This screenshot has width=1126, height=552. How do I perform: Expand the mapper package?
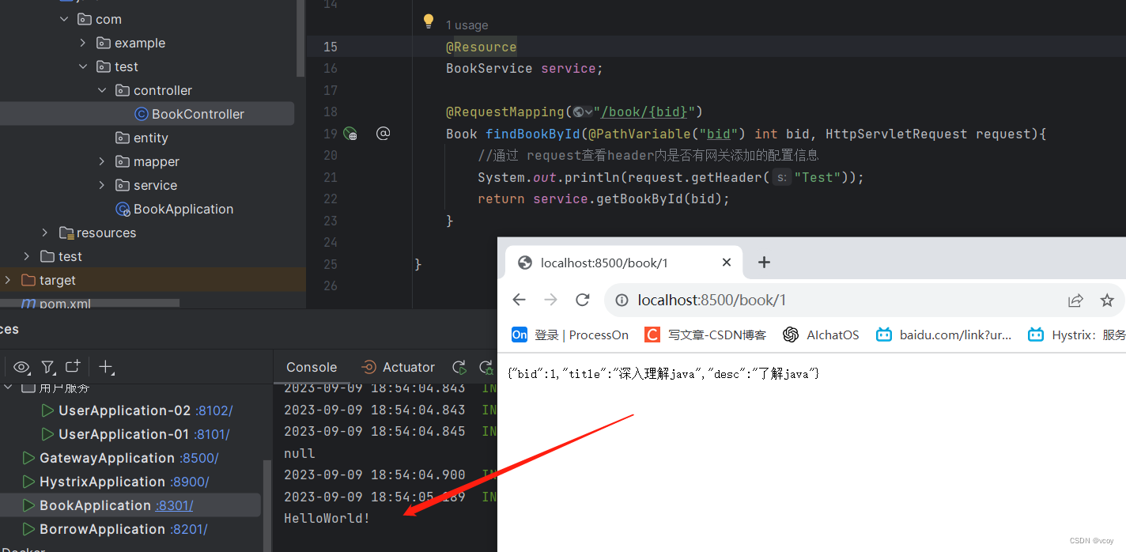102,161
